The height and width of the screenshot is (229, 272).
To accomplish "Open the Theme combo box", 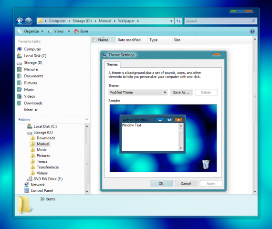I will 138,92.
